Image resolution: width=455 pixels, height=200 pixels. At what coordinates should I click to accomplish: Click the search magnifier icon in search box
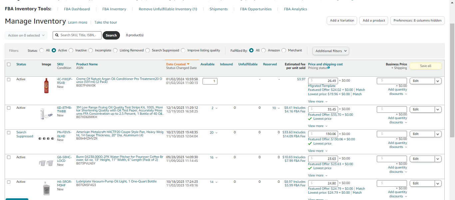57,35
